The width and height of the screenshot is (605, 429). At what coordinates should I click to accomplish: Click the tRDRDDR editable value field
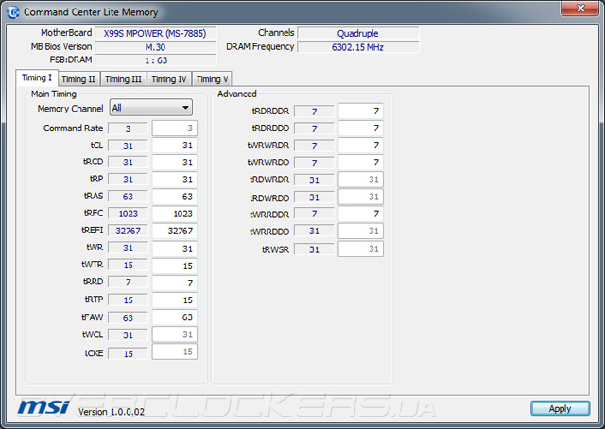pos(360,112)
